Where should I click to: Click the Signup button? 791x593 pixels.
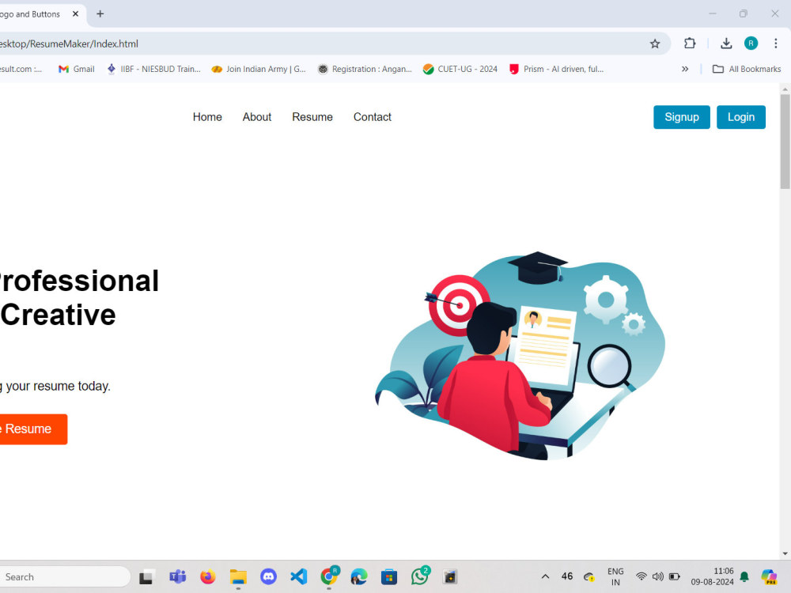click(x=682, y=117)
